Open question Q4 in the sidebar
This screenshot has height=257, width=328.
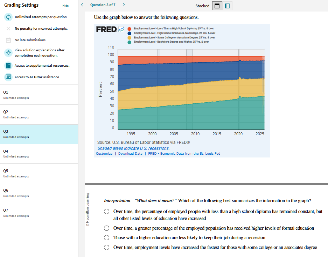tap(39, 154)
